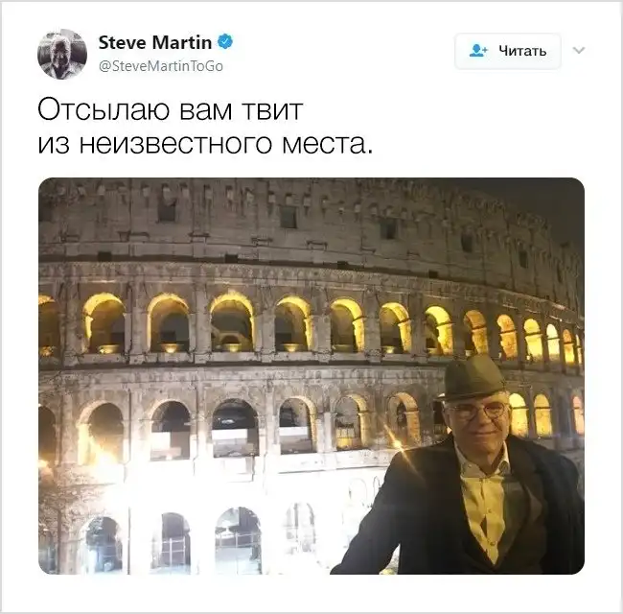Image resolution: width=623 pixels, height=614 pixels.
Task: Click the dark night sky in photo corner
Action: click(x=556, y=202)
